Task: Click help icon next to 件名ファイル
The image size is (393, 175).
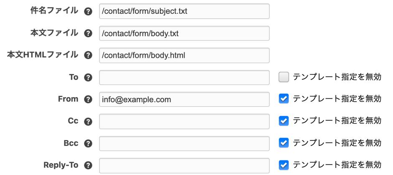Action: [88, 12]
